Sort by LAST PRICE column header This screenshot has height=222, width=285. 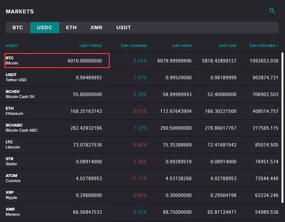(x=91, y=46)
